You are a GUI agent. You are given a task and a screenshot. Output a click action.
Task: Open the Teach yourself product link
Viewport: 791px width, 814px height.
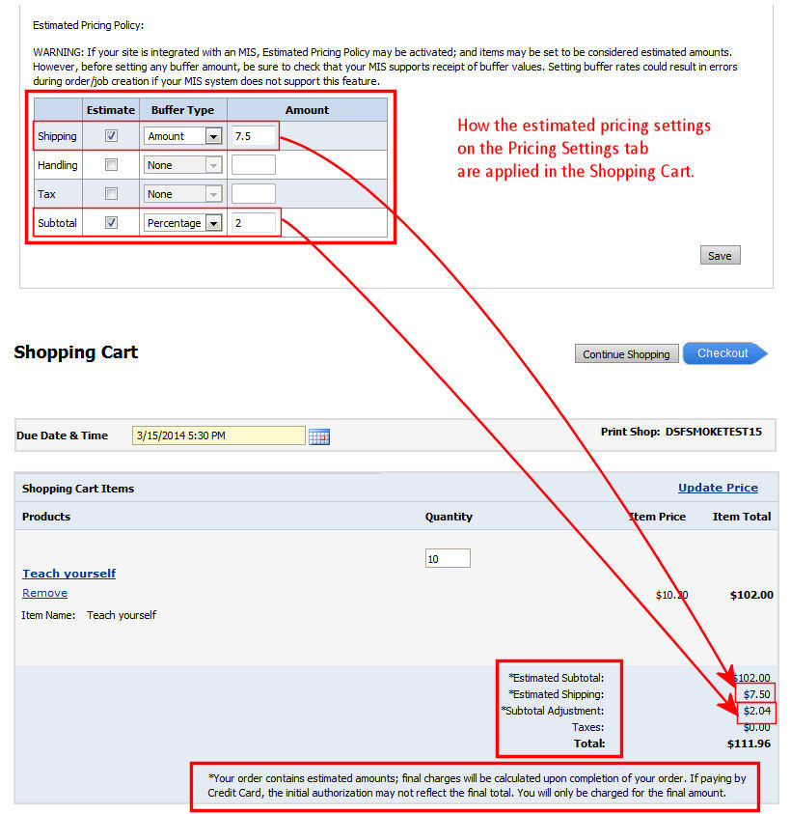[x=68, y=573]
